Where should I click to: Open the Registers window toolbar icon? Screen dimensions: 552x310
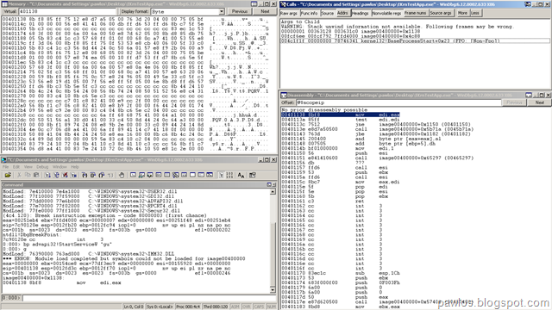(159, 175)
